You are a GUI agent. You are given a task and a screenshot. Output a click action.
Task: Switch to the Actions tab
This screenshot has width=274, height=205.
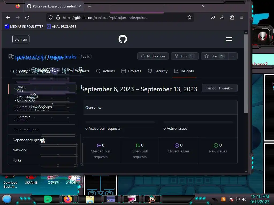pyautogui.click(x=105, y=71)
